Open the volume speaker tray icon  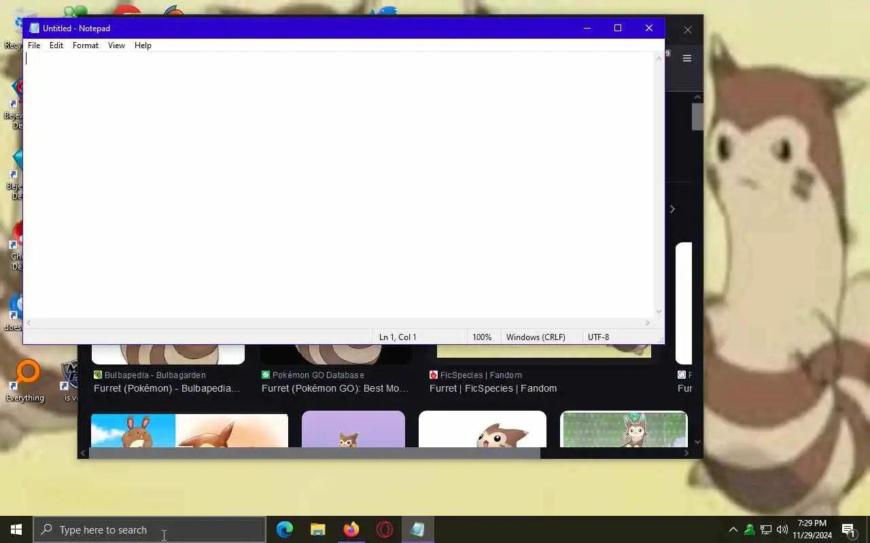coord(782,529)
